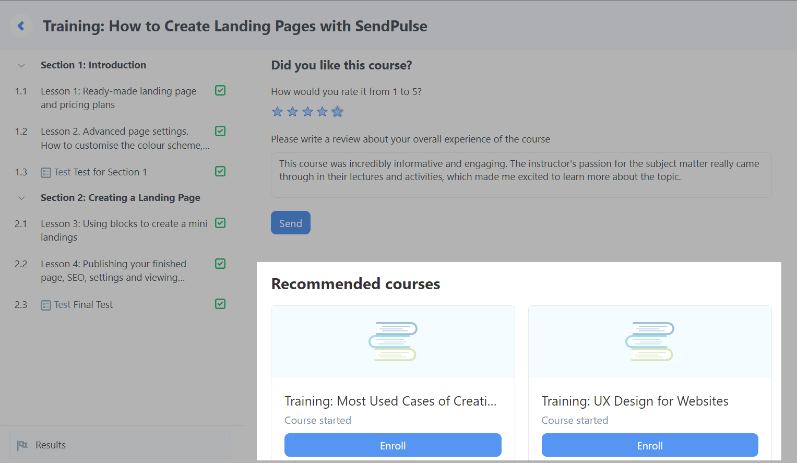The width and height of the screenshot is (797, 463).
Task: Select the second rating star
Action: tap(292, 112)
